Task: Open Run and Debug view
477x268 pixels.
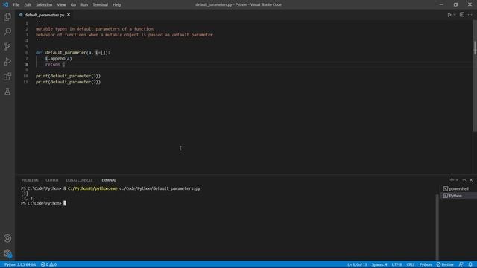Action: [x=7, y=61]
